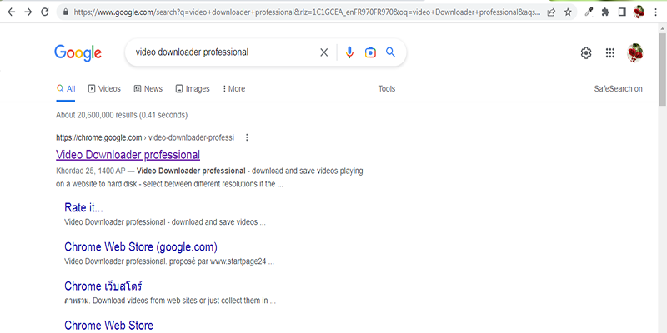Switch to the Videos results tab
667x333 pixels.
tap(104, 89)
